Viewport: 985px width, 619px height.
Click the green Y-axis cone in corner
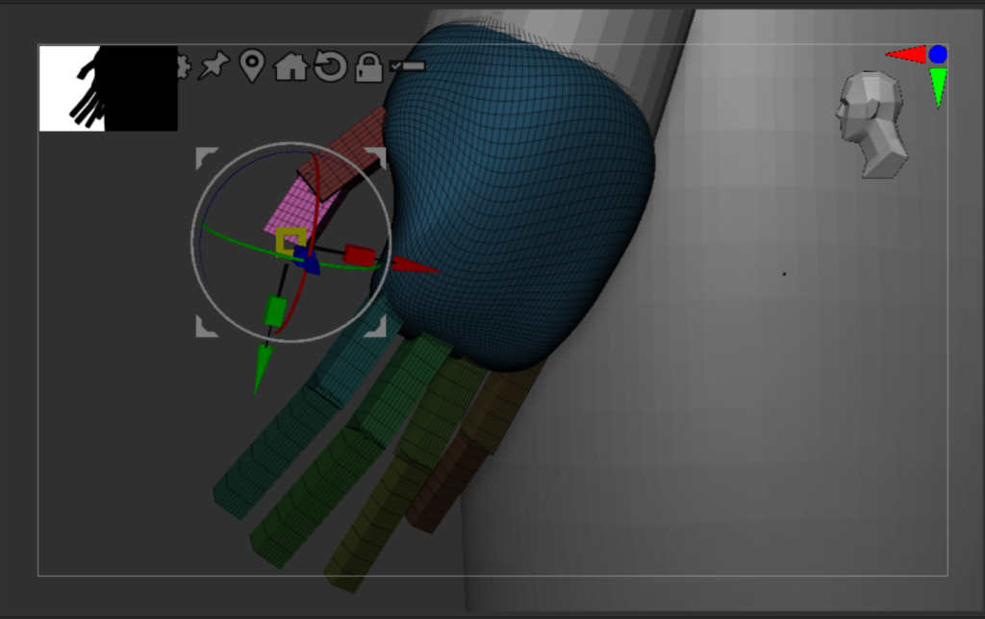[x=938, y=87]
